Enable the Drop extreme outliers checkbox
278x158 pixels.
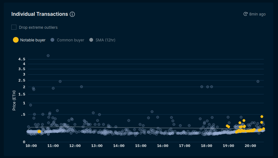pos(14,27)
